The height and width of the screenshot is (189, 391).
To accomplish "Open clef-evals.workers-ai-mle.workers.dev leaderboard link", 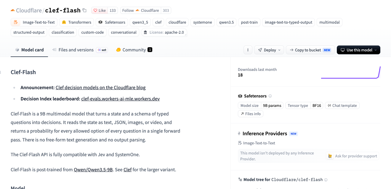I will coord(120,99).
